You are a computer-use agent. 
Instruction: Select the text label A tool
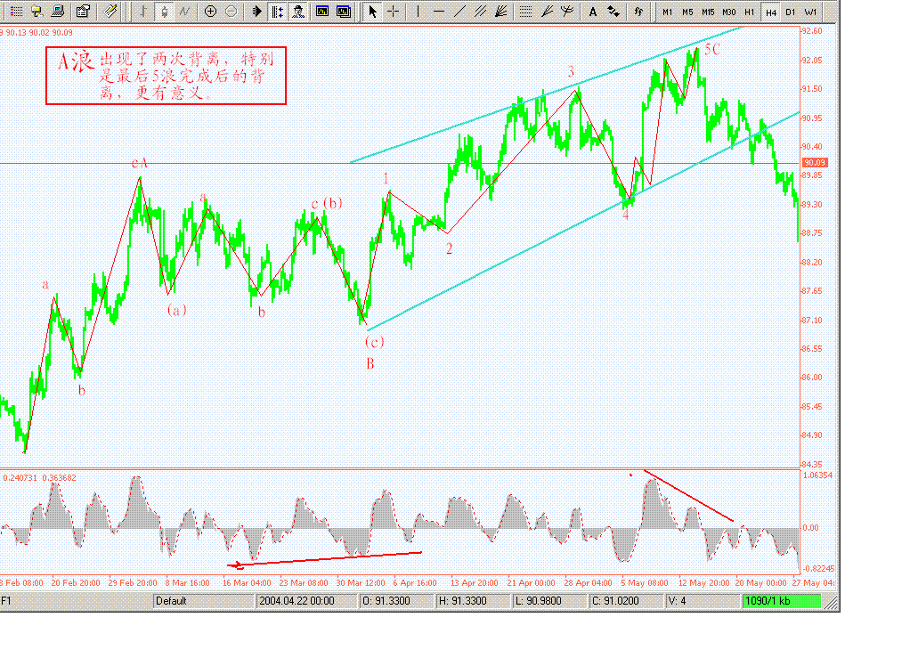592,11
